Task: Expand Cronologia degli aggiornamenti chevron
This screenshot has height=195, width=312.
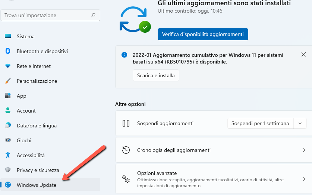Action: tap(303, 150)
